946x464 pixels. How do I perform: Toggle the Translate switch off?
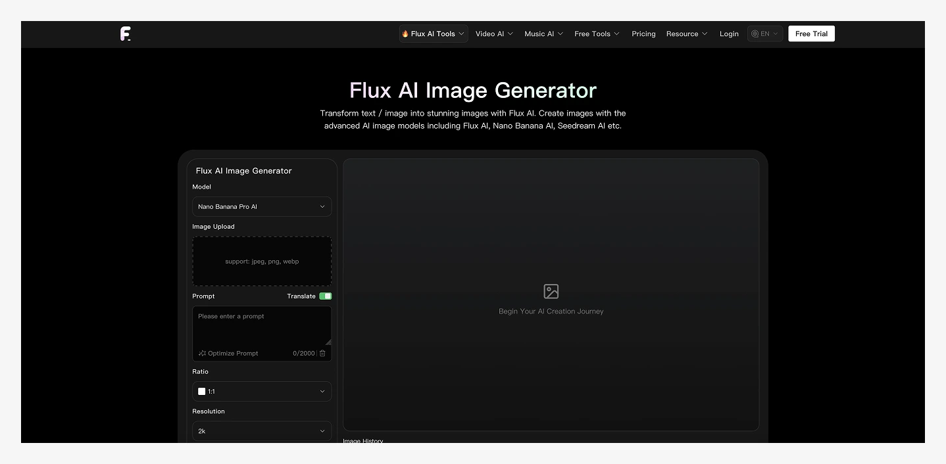pyautogui.click(x=325, y=296)
